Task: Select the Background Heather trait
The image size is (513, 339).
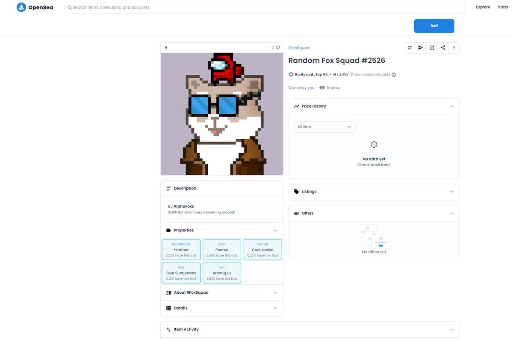Action: [x=181, y=250]
